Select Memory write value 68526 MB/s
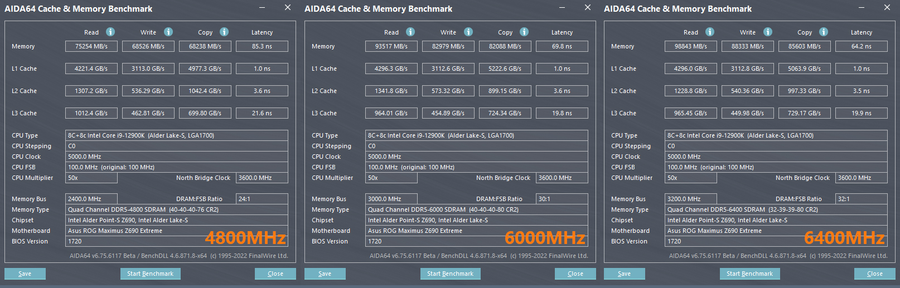The width and height of the screenshot is (900, 288). point(148,46)
